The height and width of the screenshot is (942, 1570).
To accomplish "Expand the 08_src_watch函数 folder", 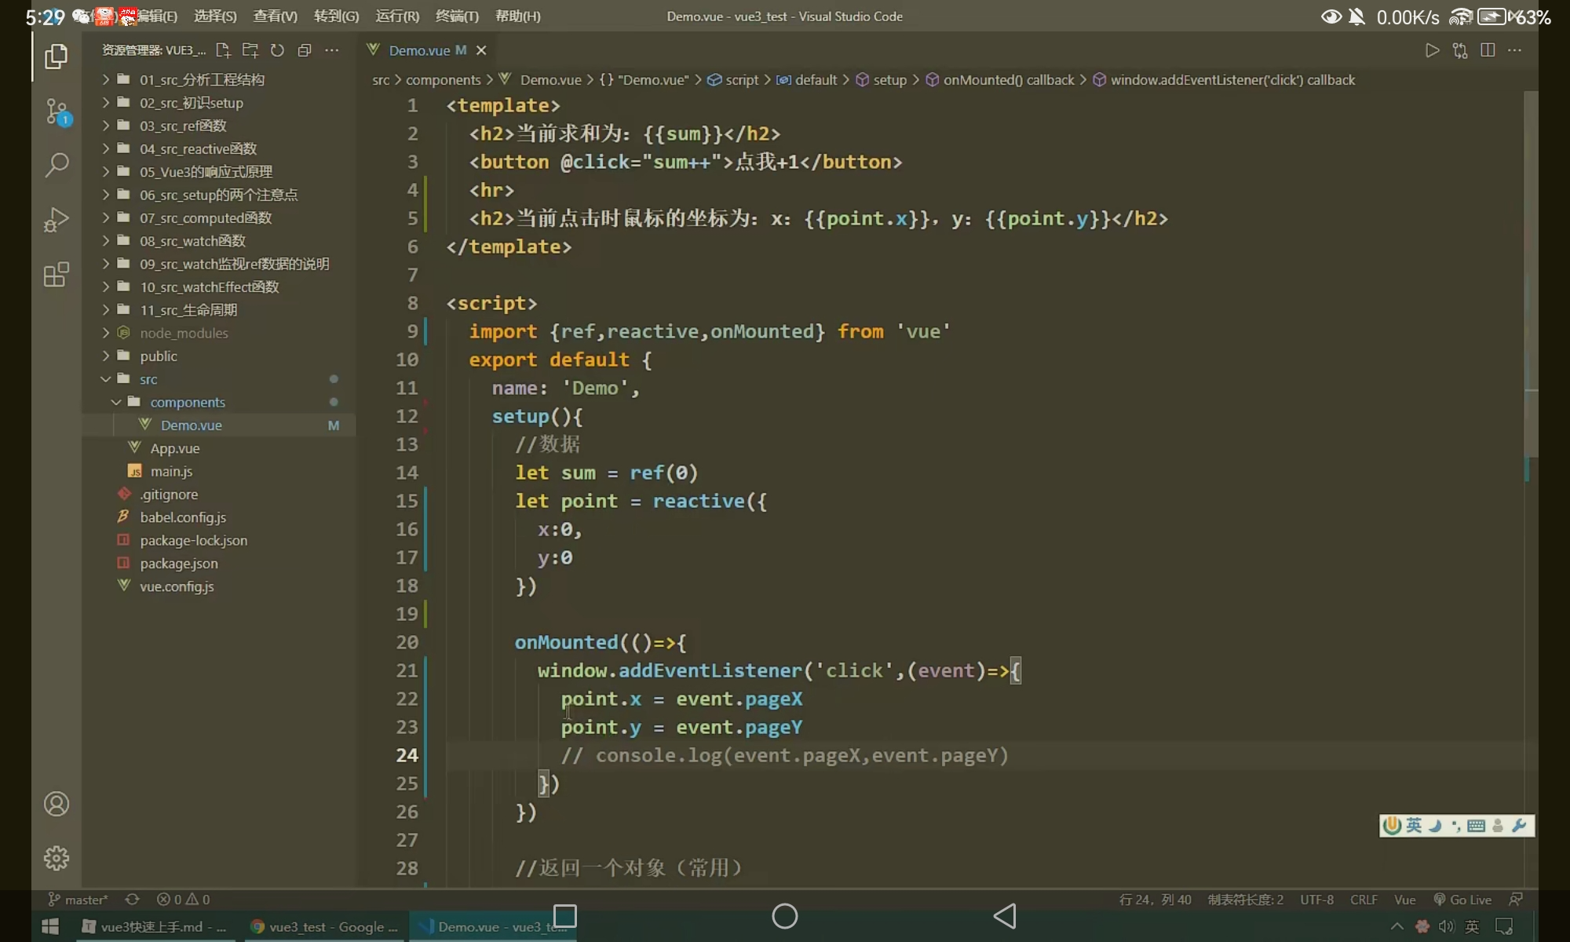I will [192, 241].
